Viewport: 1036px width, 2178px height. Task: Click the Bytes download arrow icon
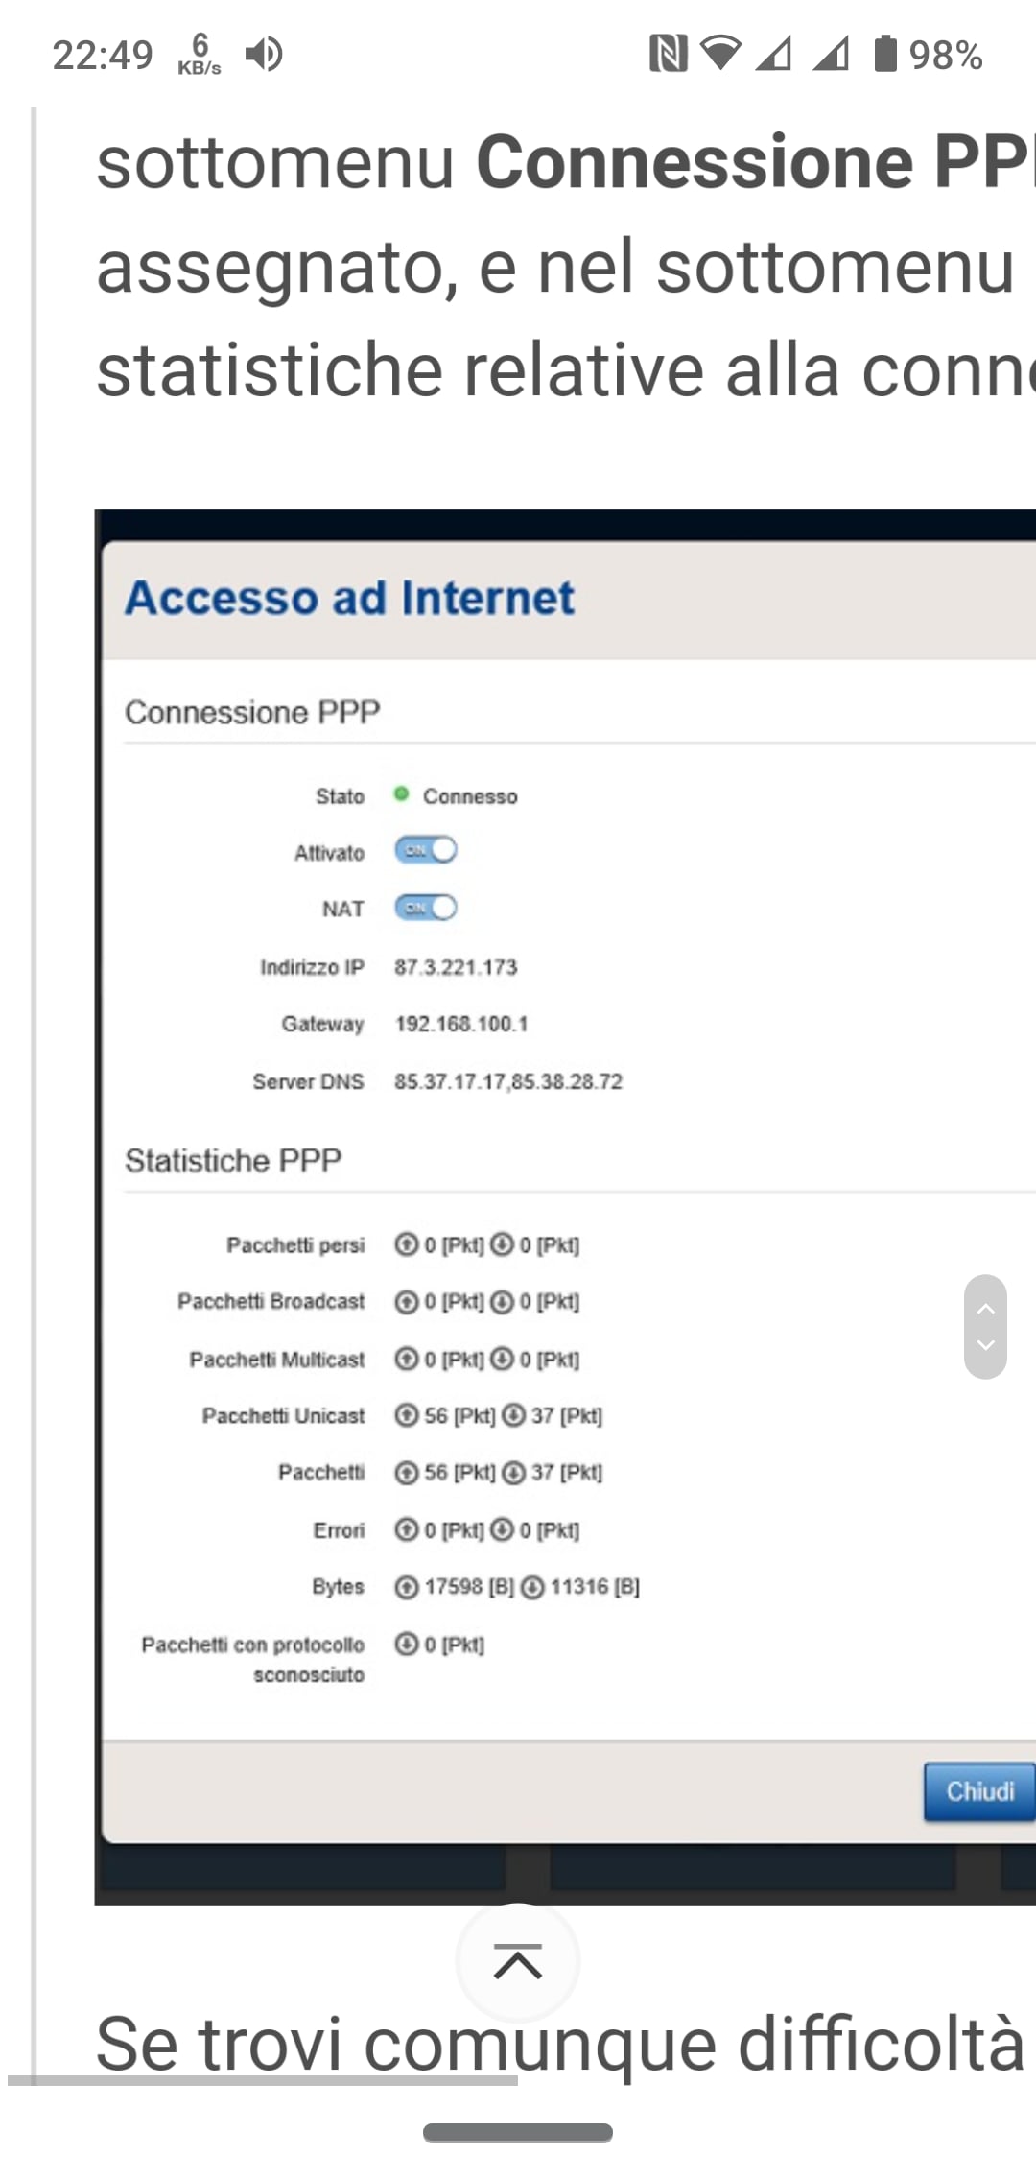tap(532, 1587)
